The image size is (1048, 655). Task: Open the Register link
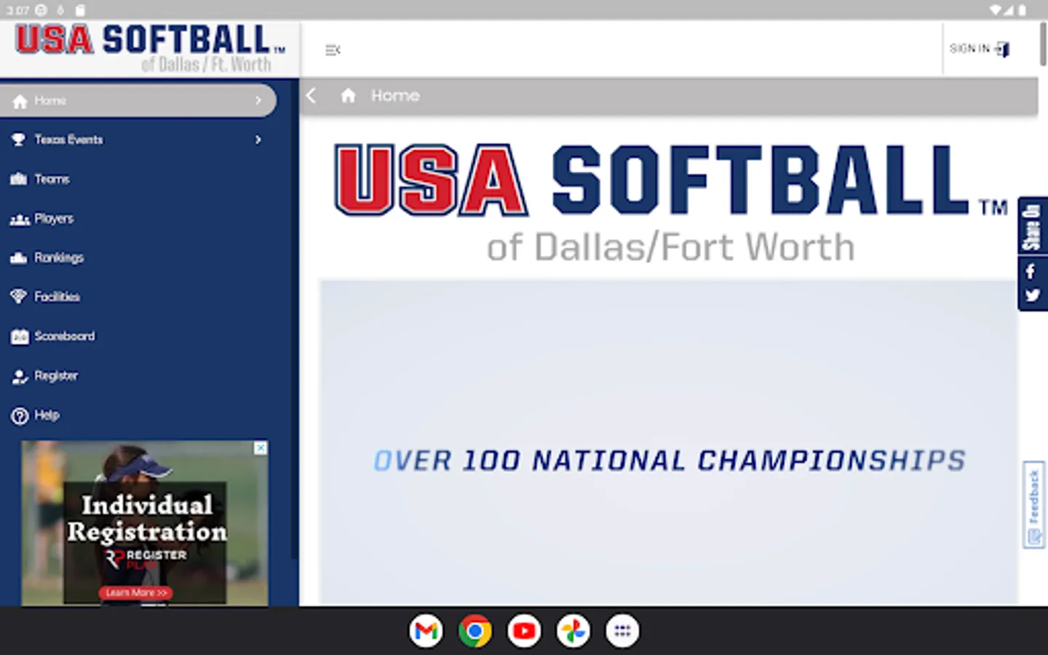coord(138,376)
